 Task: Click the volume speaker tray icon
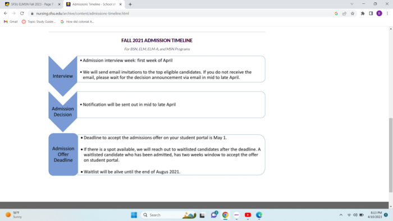click(355, 215)
